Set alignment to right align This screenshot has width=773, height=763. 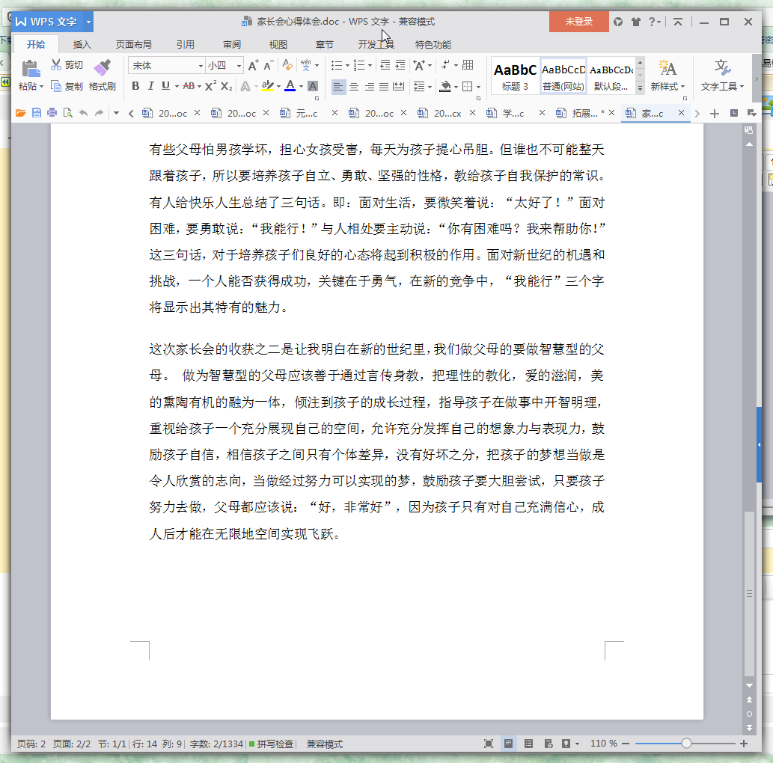point(369,87)
